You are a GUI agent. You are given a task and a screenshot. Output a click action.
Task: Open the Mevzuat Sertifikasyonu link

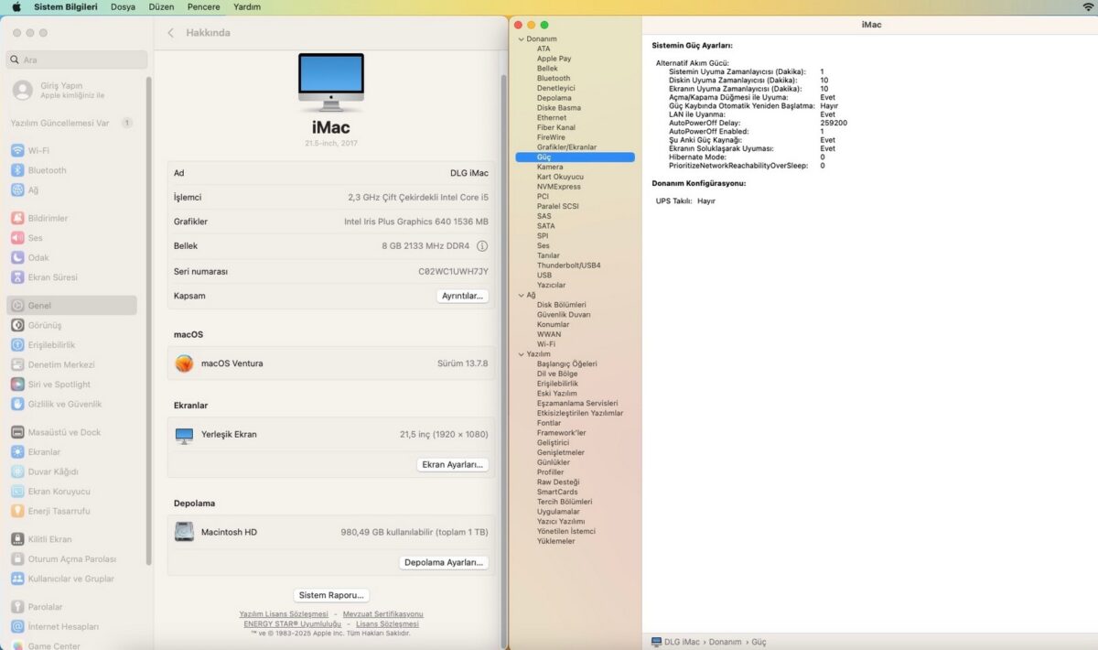pyautogui.click(x=382, y=614)
